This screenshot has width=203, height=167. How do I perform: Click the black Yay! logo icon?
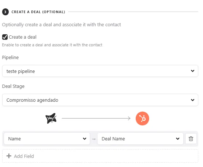[51, 119]
